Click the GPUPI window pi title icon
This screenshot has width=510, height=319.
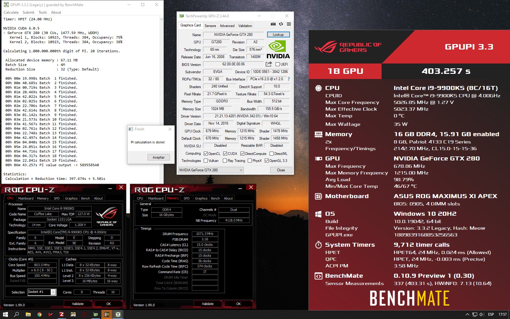pyautogui.click(x=6, y=5)
